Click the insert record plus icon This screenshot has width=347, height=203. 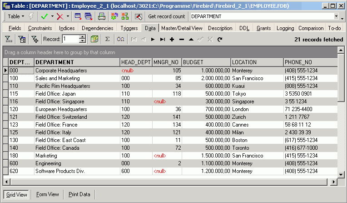[x=172, y=40]
